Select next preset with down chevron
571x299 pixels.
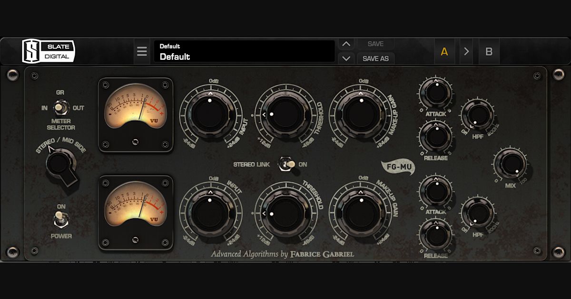(346, 58)
